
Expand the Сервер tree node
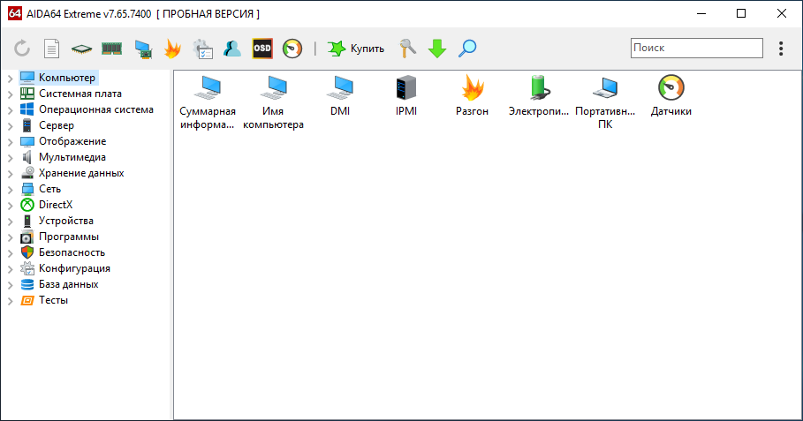(11, 126)
